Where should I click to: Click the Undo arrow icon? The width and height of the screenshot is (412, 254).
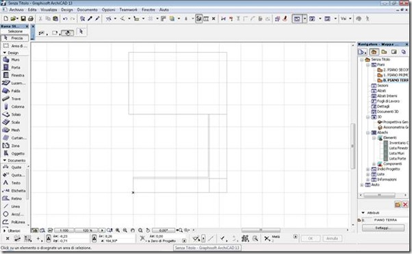65,18
